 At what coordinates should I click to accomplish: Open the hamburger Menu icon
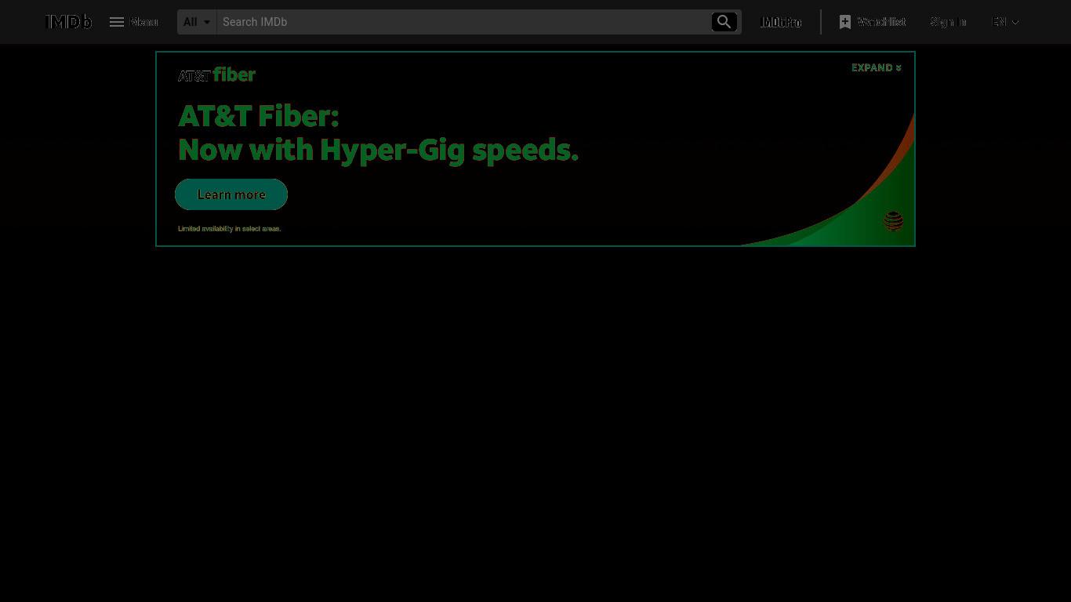click(117, 22)
